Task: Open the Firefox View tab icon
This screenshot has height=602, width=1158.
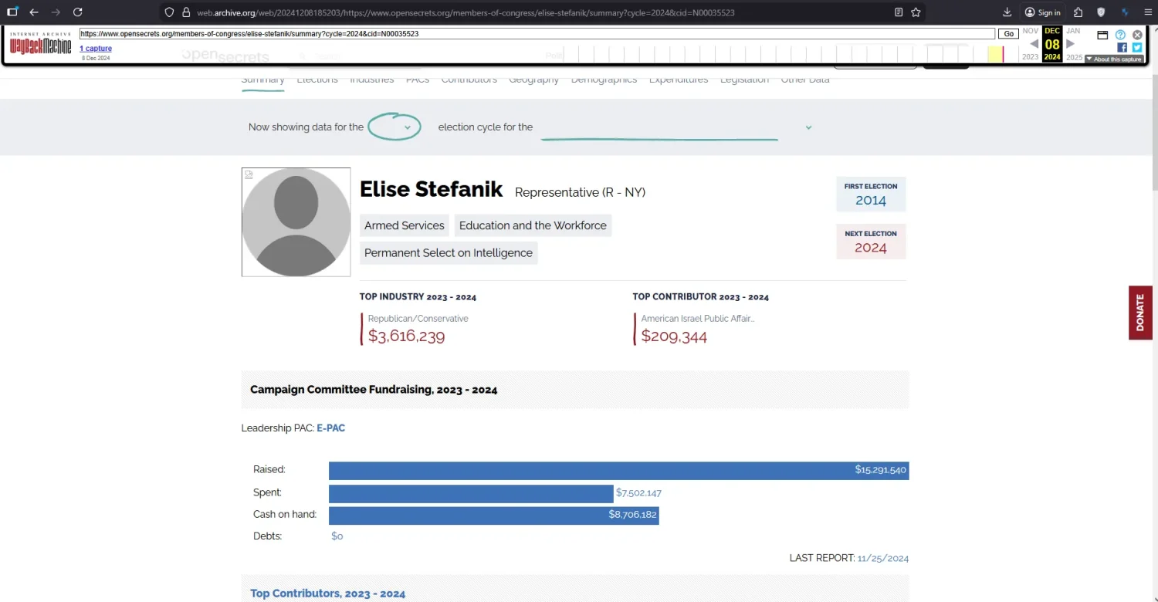Action: coord(12,12)
